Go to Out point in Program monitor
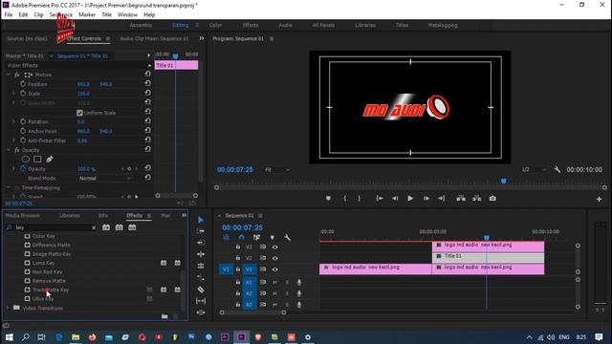This screenshot has width=612, height=344. point(442,199)
